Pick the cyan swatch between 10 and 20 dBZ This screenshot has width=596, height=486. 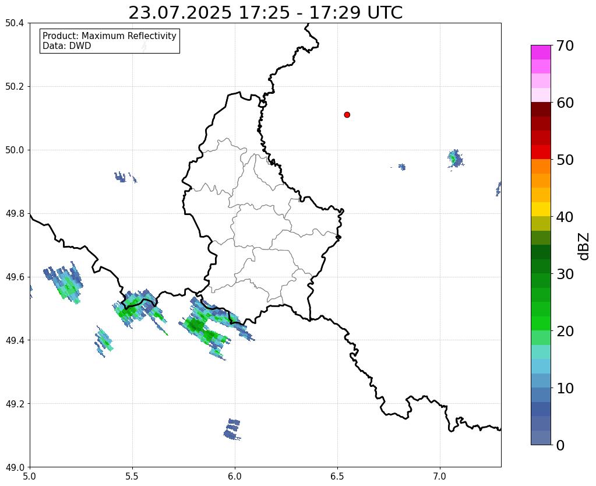pyautogui.click(x=541, y=366)
